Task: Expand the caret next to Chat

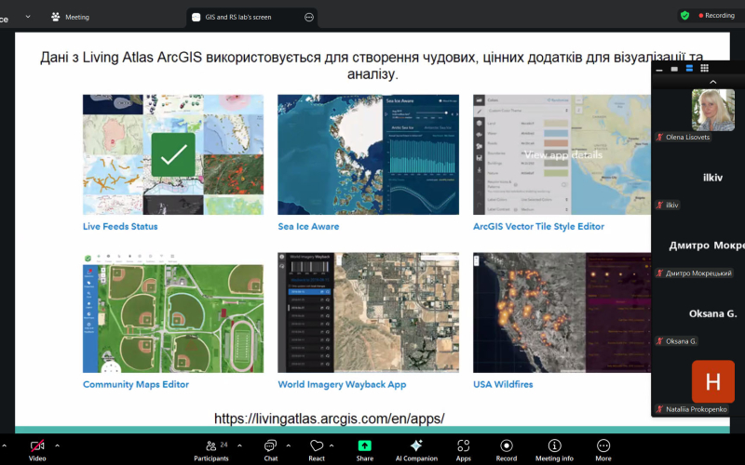Action: (x=290, y=445)
